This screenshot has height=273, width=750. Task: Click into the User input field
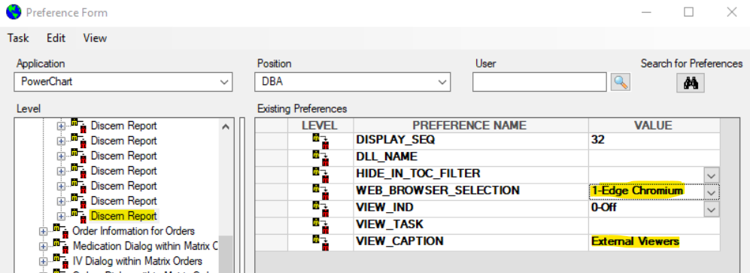tap(539, 82)
